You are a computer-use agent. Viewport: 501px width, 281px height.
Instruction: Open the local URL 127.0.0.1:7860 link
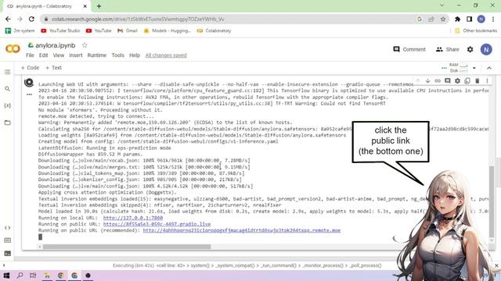pos(133,218)
